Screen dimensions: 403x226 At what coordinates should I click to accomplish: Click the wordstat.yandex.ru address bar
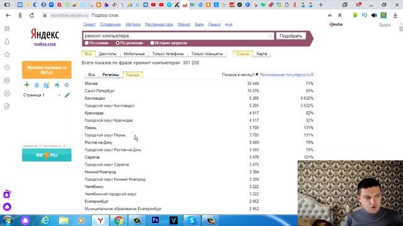pyautogui.click(x=69, y=15)
